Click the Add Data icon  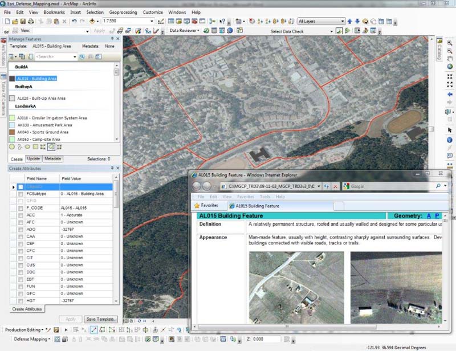tap(93, 21)
